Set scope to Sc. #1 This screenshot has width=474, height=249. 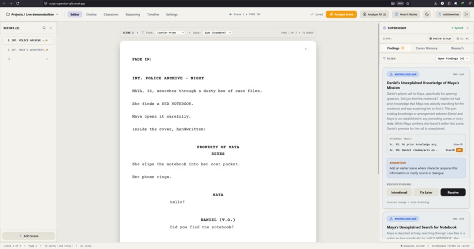[x=462, y=38]
